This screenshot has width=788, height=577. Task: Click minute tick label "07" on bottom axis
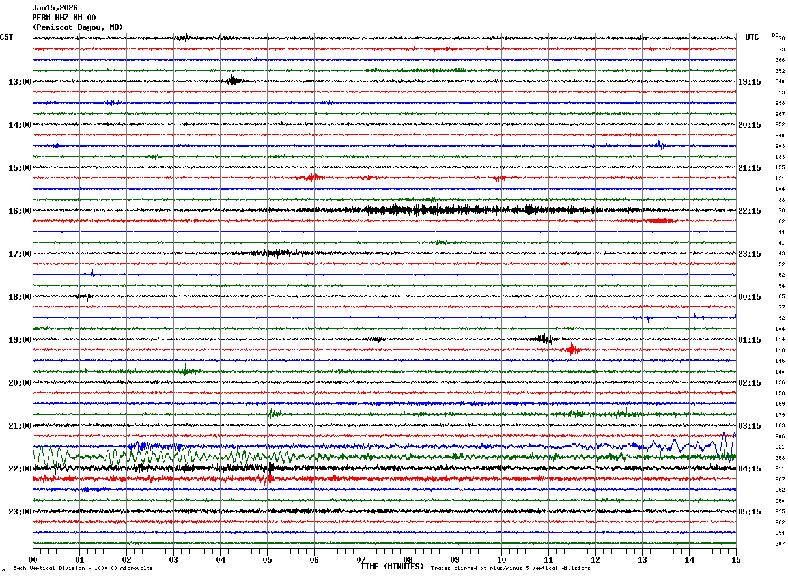(361, 560)
